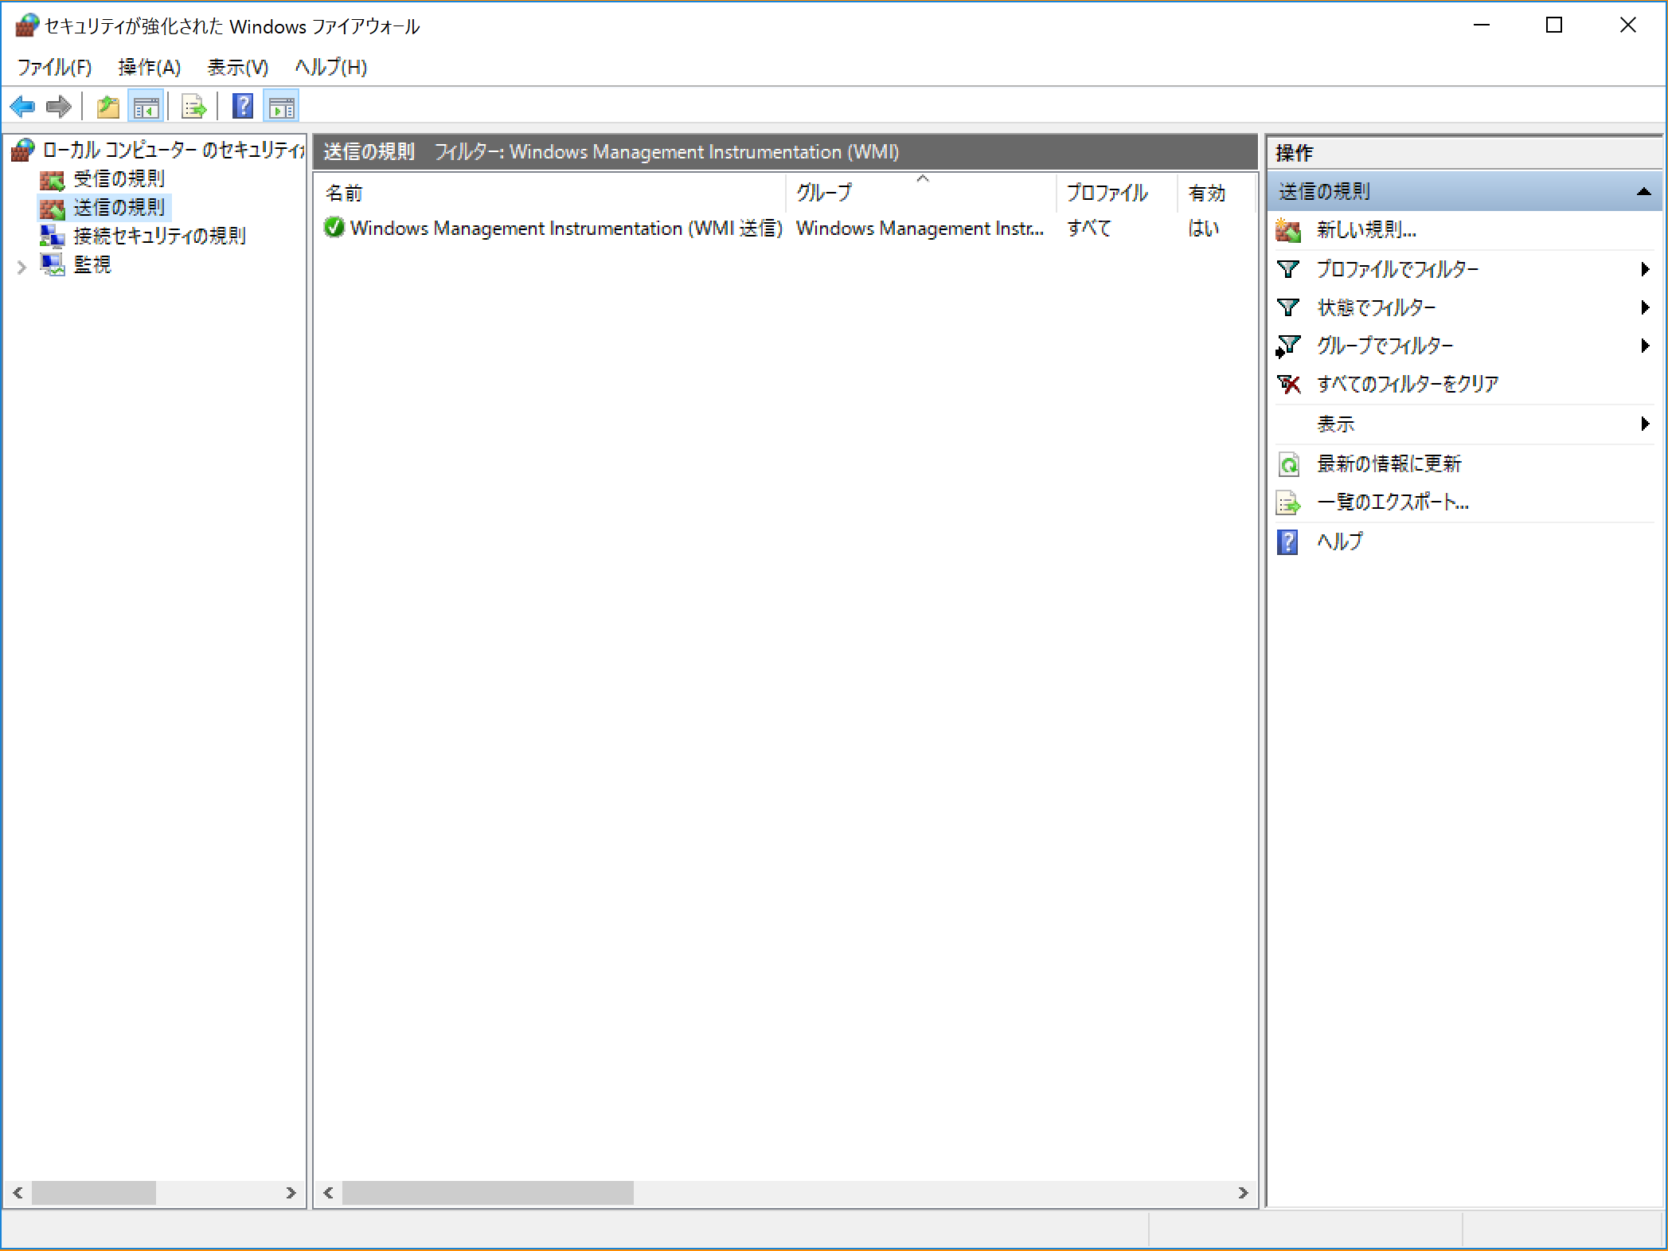Image resolution: width=1668 pixels, height=1251 pixels.
Task: Click the はい enabled cell
Action: pyautogui.click(x=1203, y=229)
